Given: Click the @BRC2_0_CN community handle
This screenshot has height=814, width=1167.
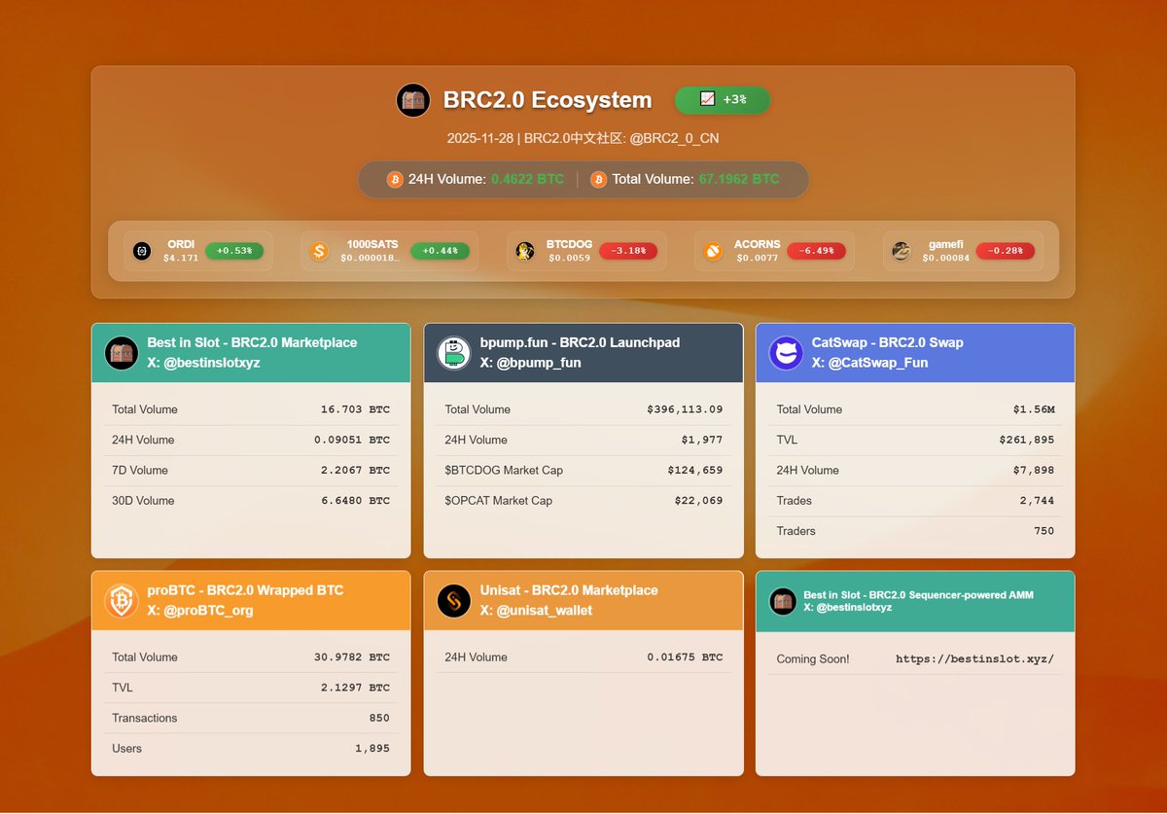Looking at the screenshot, I should (x=675, y=138).
